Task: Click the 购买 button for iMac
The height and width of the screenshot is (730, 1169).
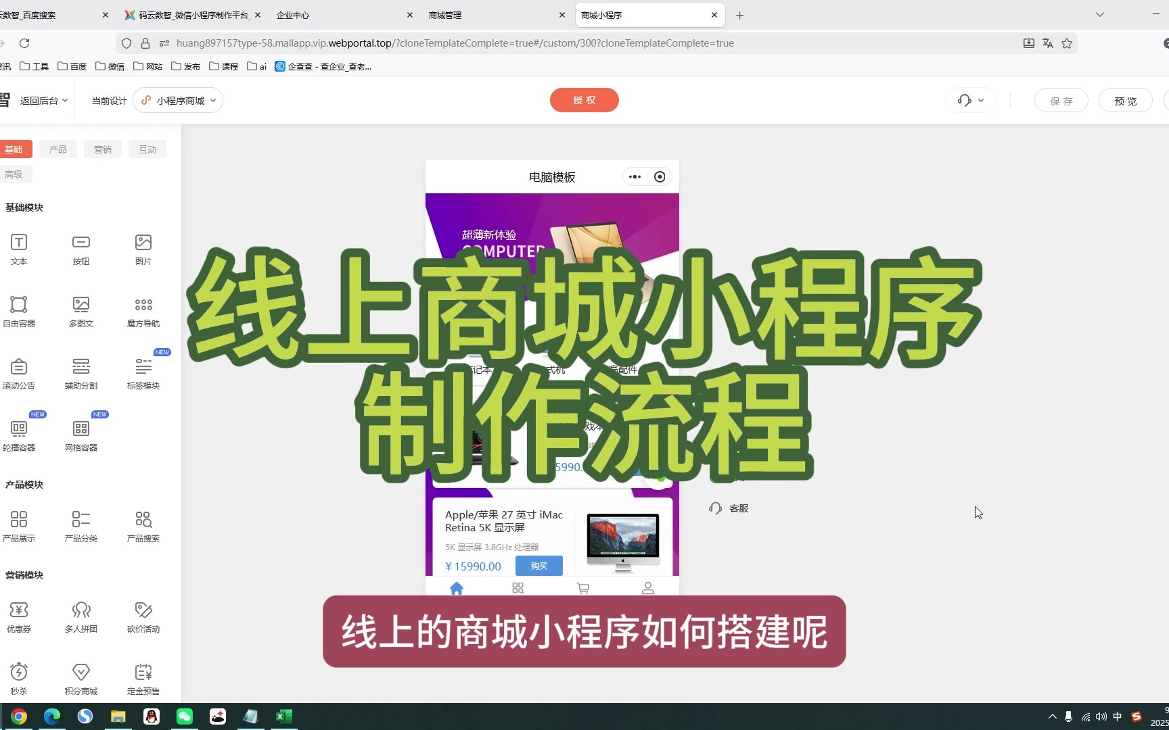Action: pos(538,566)
